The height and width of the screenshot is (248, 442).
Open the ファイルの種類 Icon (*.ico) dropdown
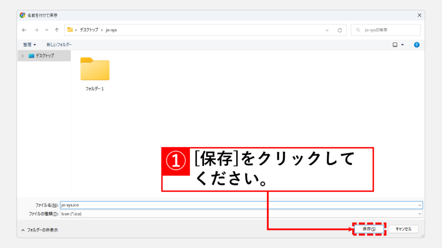420,214
